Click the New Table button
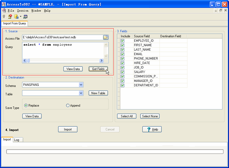This screenshot has width=229, height=168. click(x=98, y=93)
